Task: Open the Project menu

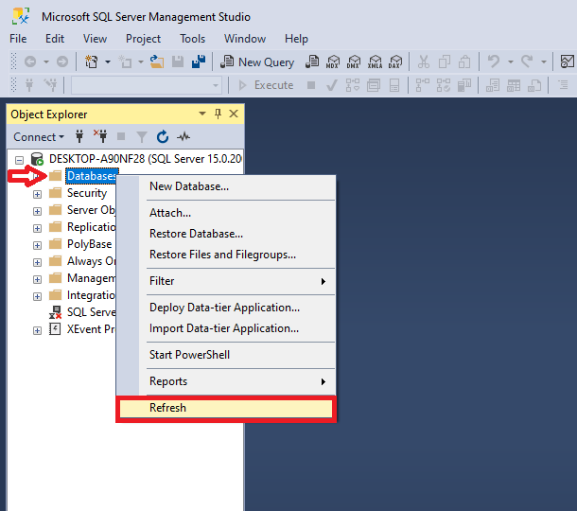Action: coord(143,39)
